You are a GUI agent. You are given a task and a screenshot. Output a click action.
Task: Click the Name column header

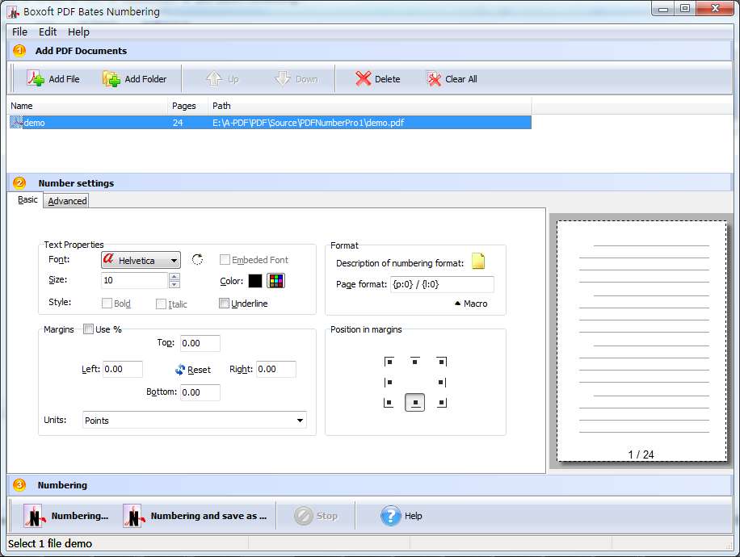click(x=87, y=106)
